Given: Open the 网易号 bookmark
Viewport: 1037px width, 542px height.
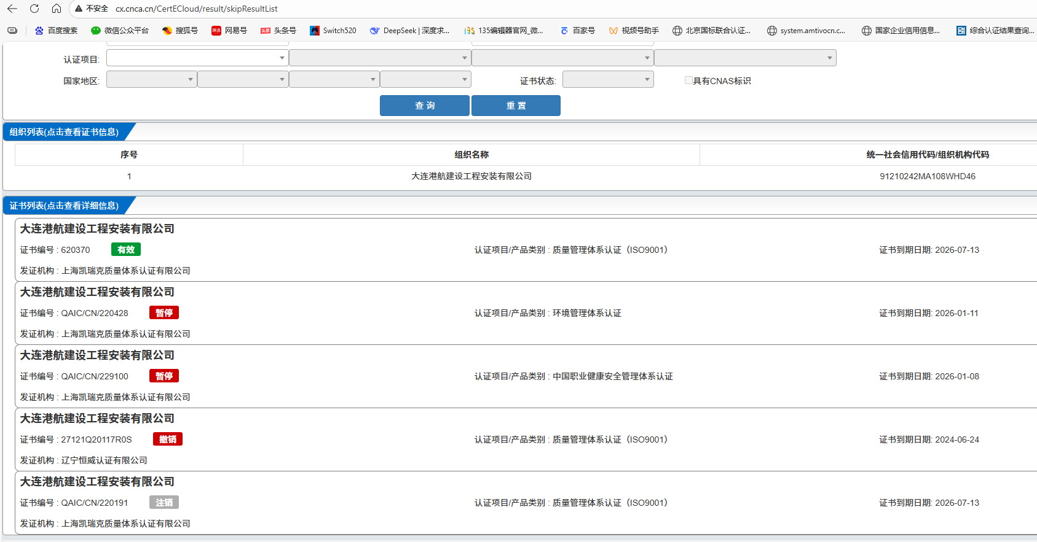Looking at the screenshot, I should pos(229,31).
